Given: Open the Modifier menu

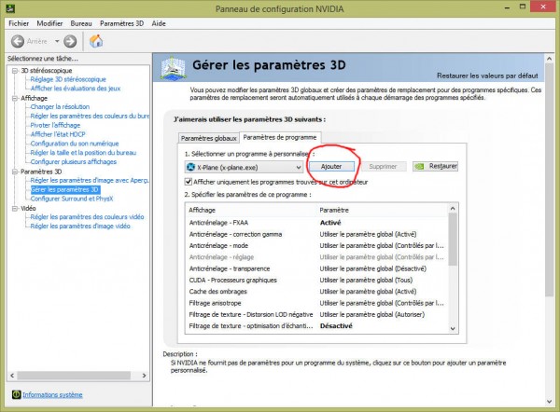Looking at the screenshot, I should tap(49, 23).
